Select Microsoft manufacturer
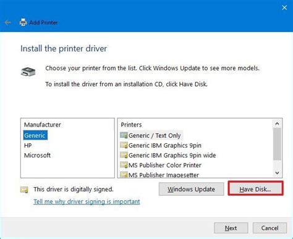Image resolution: width=293 pixels, height=239 pixels. (37, 155)
